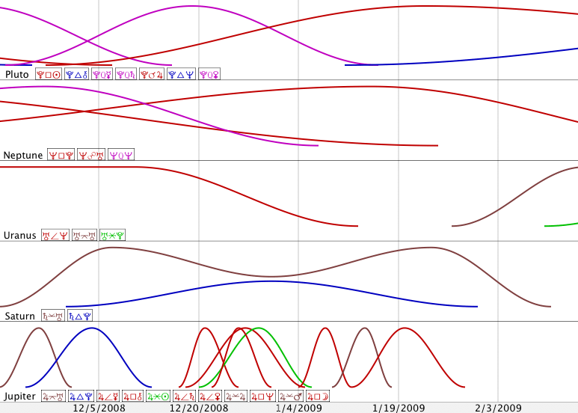Click the Neptune row label
578x413 pixels.
point(22,156)
